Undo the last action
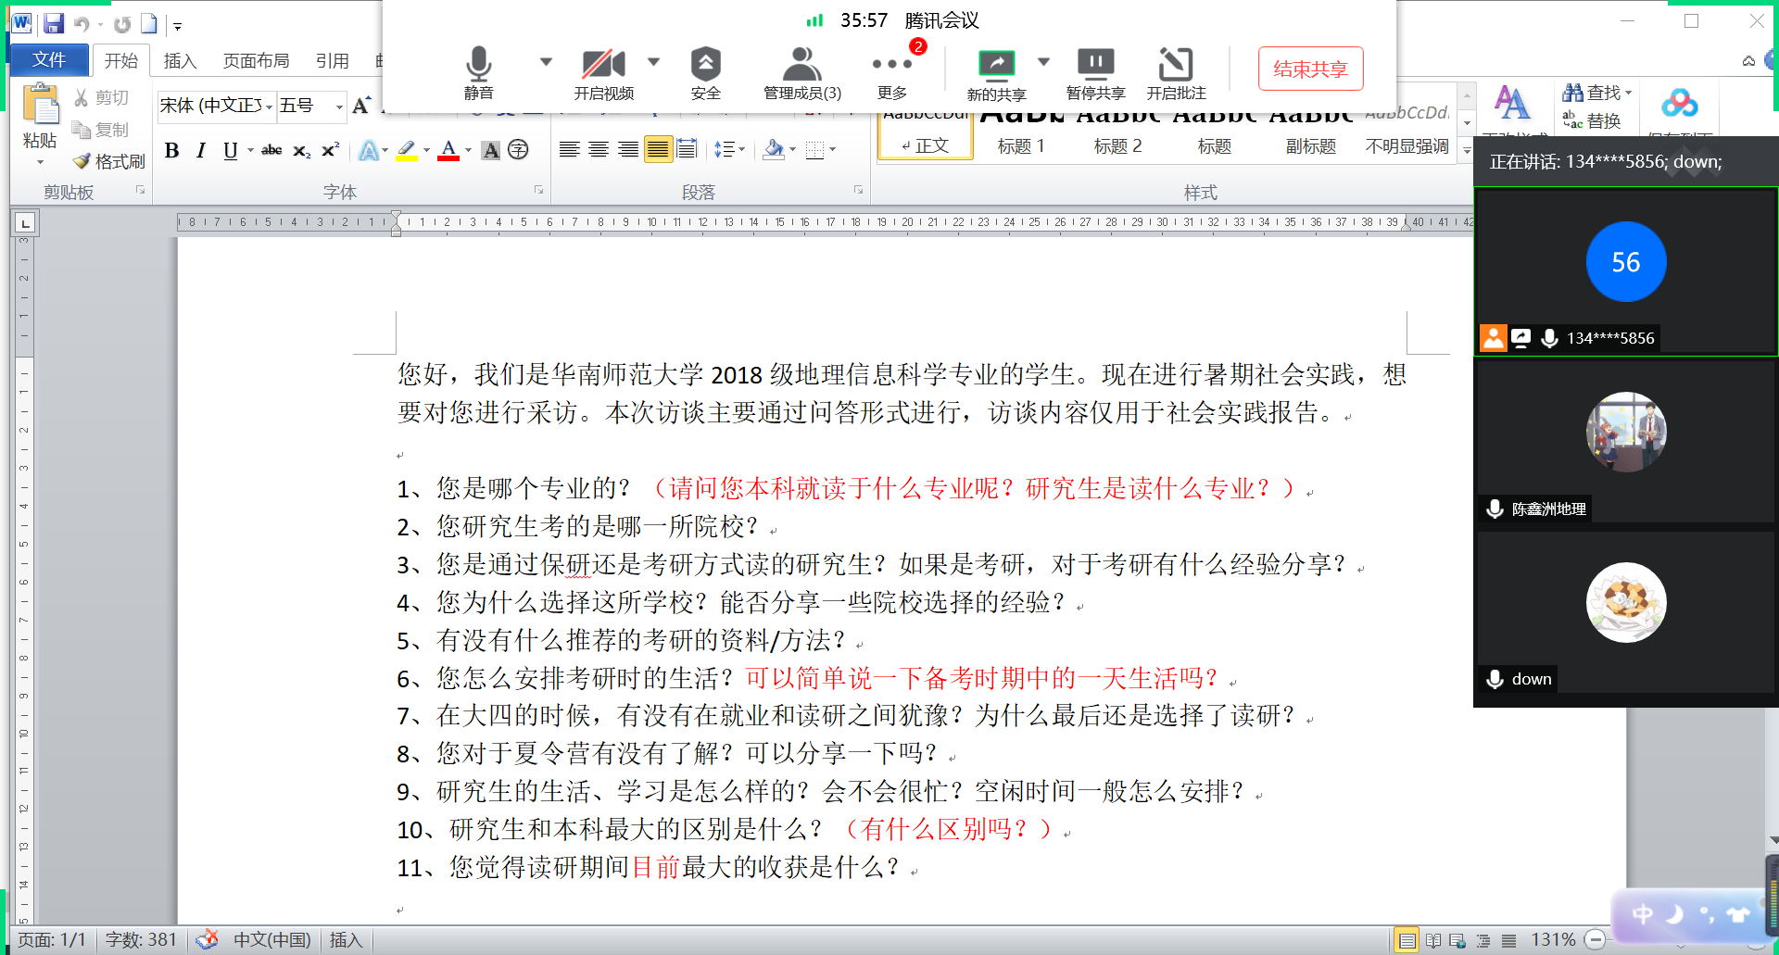The image size is (1779, 955). point(82,24)
